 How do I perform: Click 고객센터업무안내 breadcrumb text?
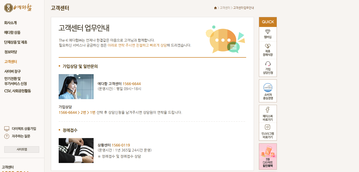(x=243, y=8)
